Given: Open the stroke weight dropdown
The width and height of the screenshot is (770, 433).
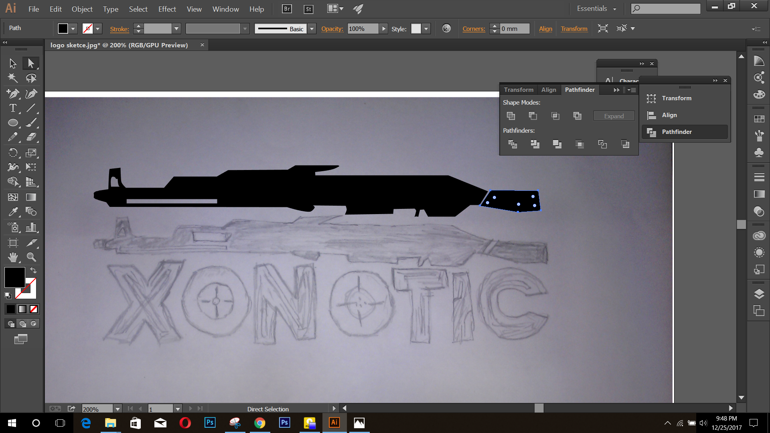Looking at the screenshot, I should coord(176,29).
